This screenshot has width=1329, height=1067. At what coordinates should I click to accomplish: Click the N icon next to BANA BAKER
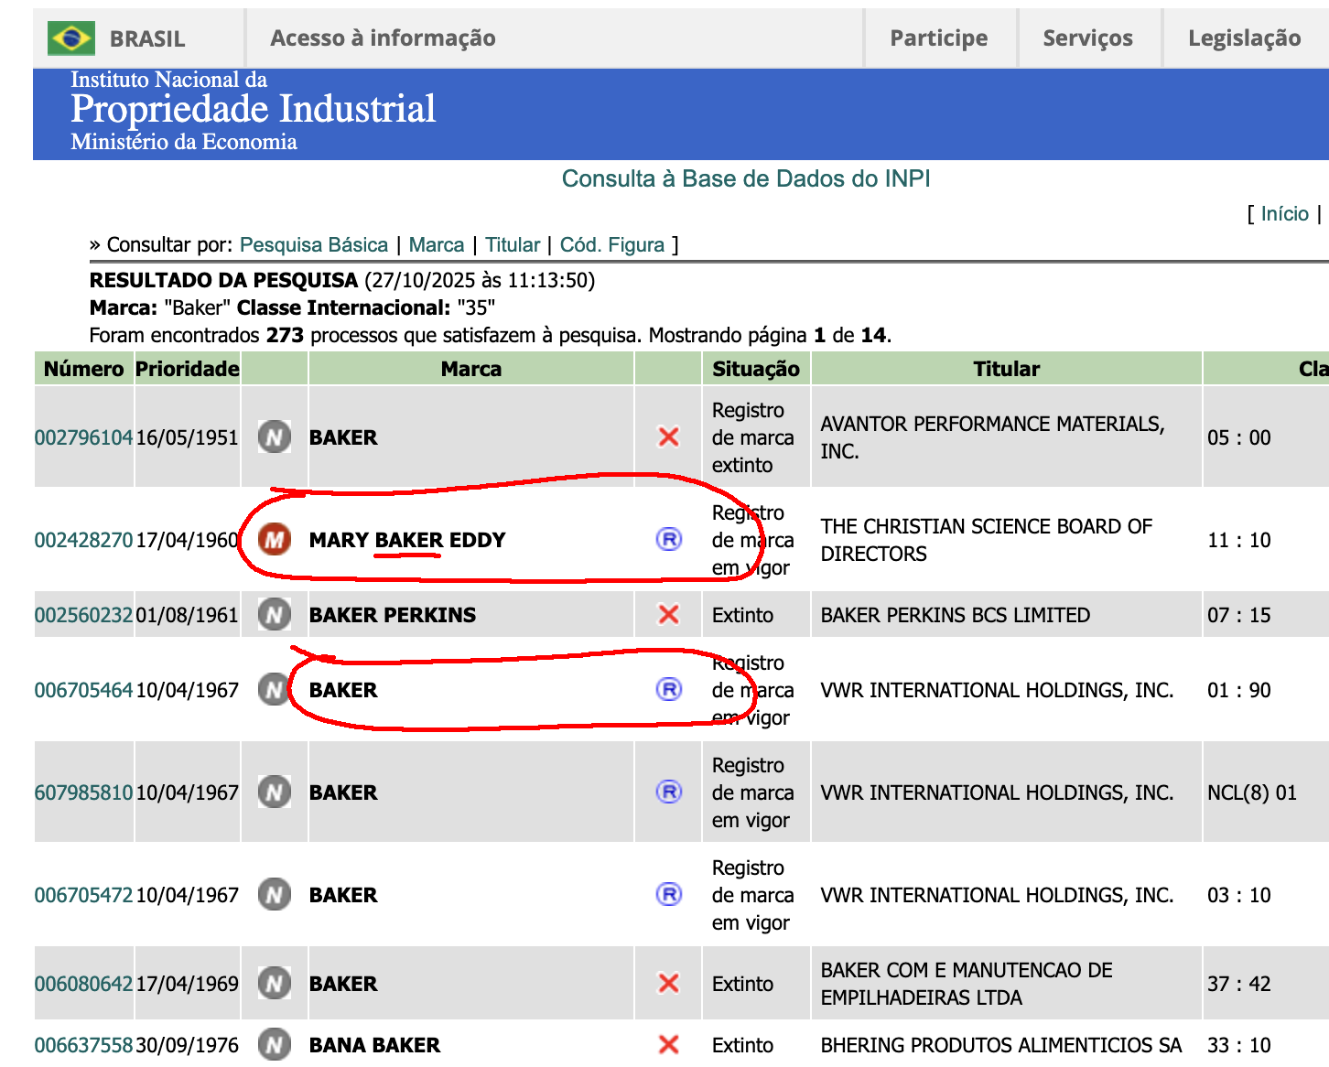tap(275, 1045)
